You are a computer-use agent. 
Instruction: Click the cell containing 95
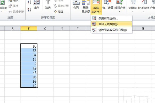pos(29,46)
